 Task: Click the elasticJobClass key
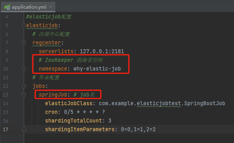(69, 104)
